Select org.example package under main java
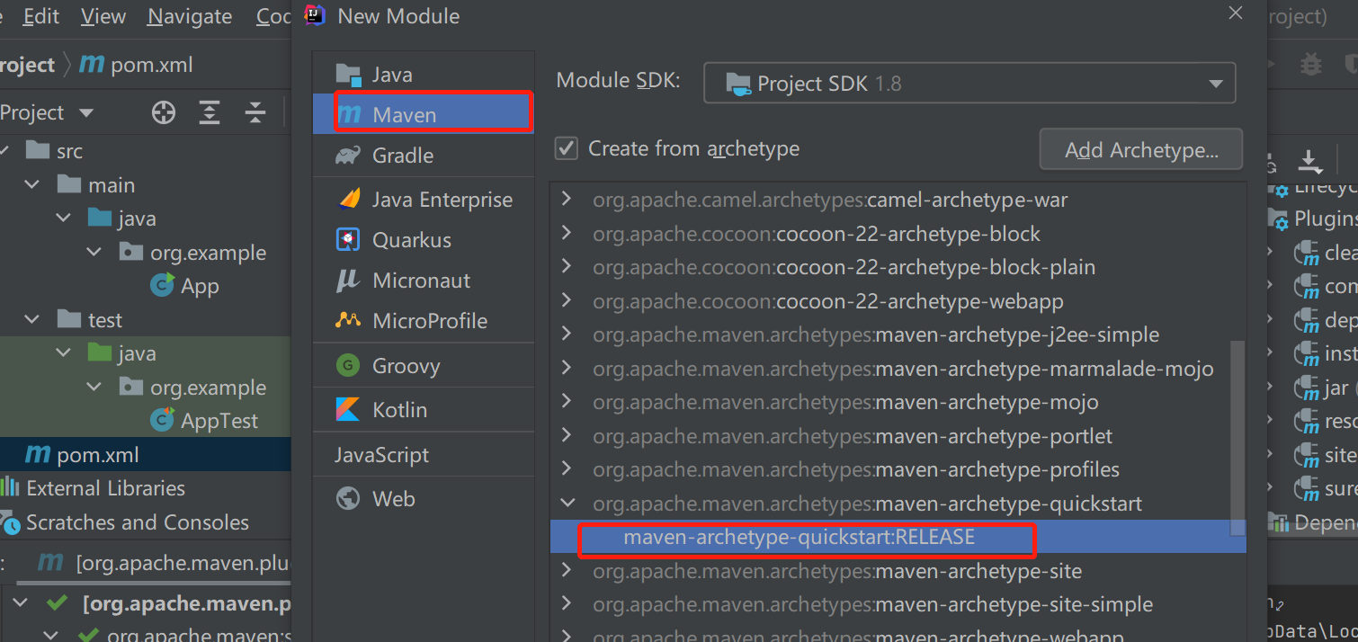The height and width of the screenshot is (642, 1358). pos(208,253)
